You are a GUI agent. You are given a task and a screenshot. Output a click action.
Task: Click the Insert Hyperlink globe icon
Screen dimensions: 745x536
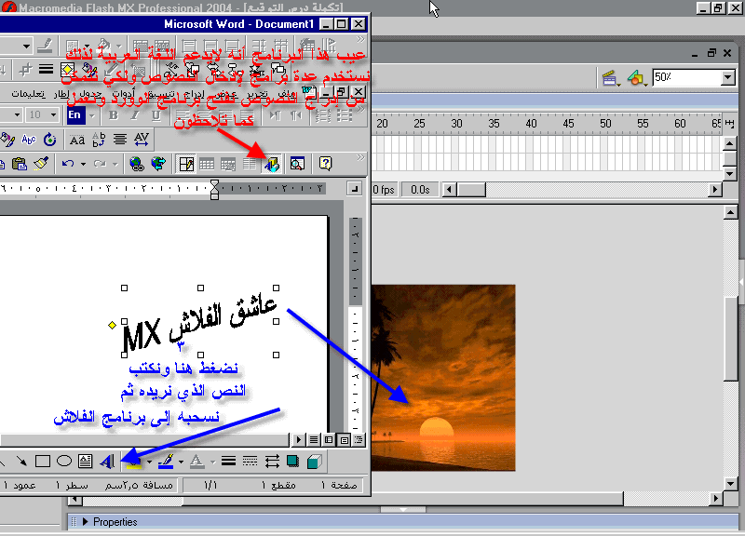pyautogui.click(x=136, y=165)
